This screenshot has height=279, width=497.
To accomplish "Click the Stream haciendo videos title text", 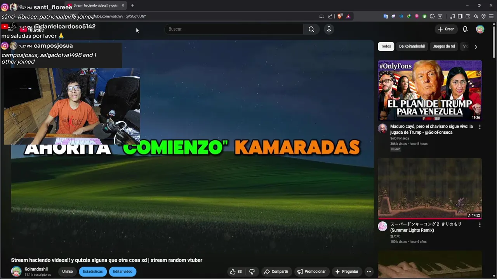I will [107, 260].
